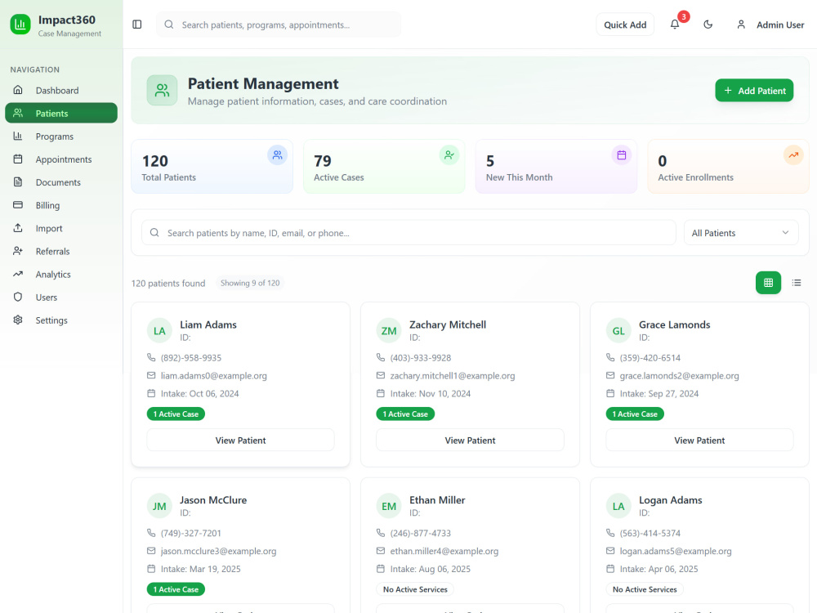Click the Dashboard home icon in sidebar
The height and width of the screenshot is (613, 817).
coord(18,90)
